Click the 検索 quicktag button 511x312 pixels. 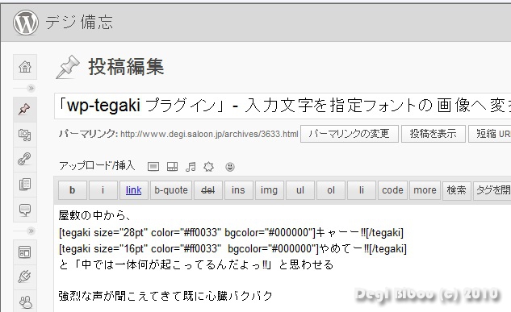(x=457, y=190)
